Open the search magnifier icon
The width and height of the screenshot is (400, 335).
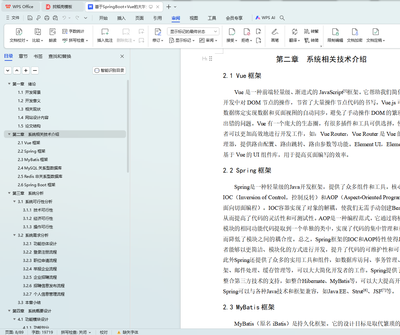(x=282, y=18)
